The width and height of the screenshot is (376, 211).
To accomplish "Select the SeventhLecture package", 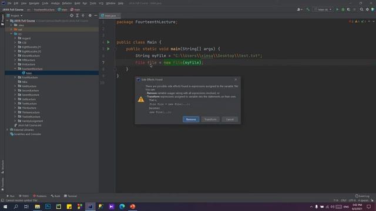I will [31, 95].
